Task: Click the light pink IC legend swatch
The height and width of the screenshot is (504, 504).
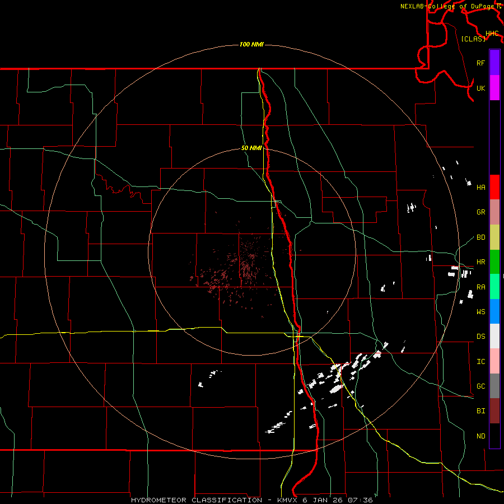Action: [494, 361]
